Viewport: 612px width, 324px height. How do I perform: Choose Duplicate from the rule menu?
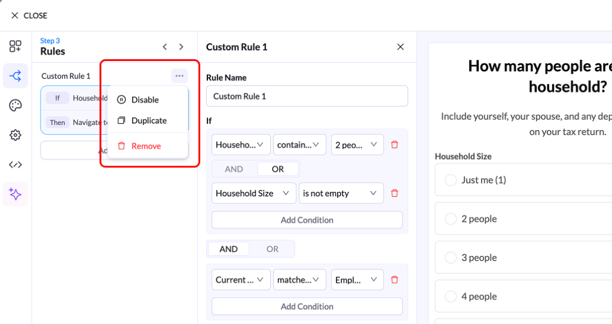[x=148, y=121]
